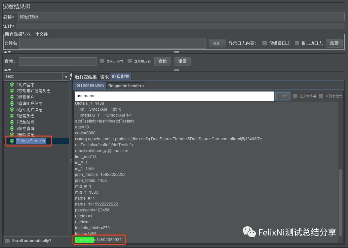This screenshot has height=248, width=348.
Task: Click the response search field containing username
Action: (x=174, y=96)
